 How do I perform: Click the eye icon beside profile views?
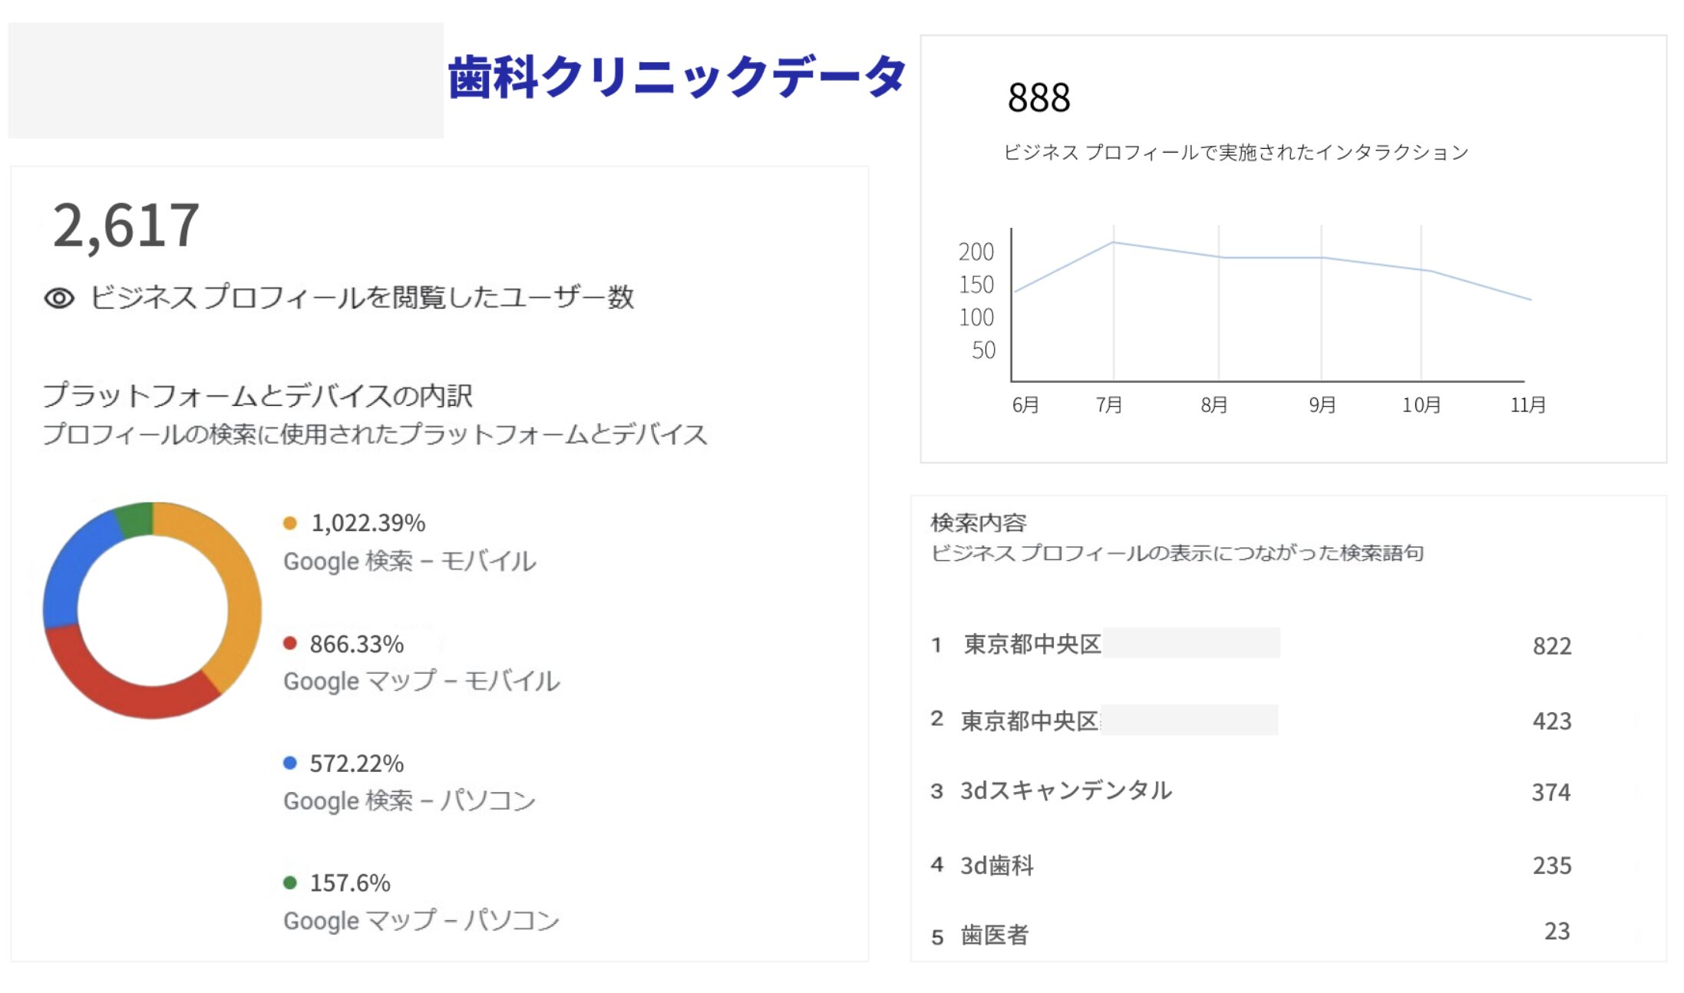[x=59, y=298]
